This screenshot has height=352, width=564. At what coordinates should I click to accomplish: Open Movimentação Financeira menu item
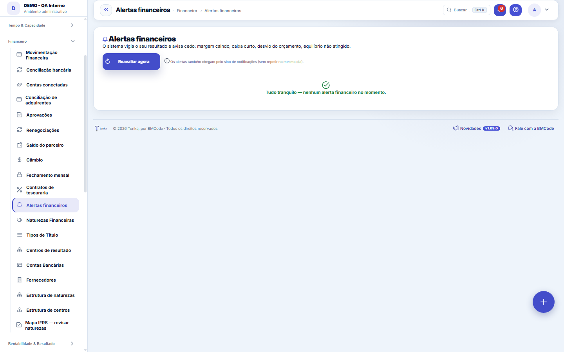pos(45,55)
